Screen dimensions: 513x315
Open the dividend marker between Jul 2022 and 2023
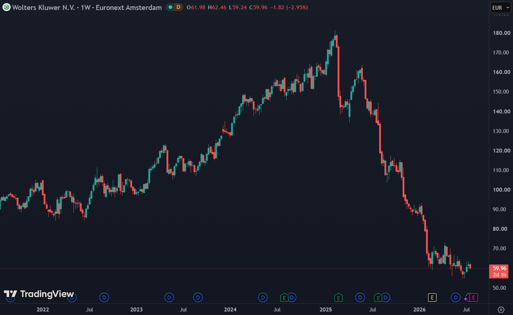pos(104,297)
